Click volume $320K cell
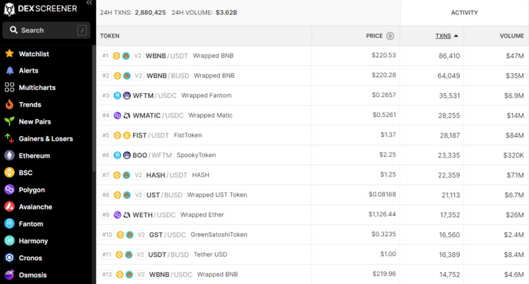The height and width of the screenshot is (284, 529). [x=514, y=155]
